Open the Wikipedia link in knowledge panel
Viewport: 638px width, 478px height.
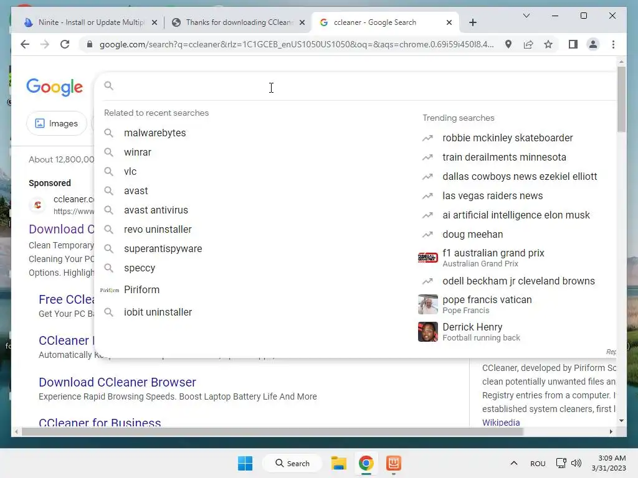click(501, 423)
